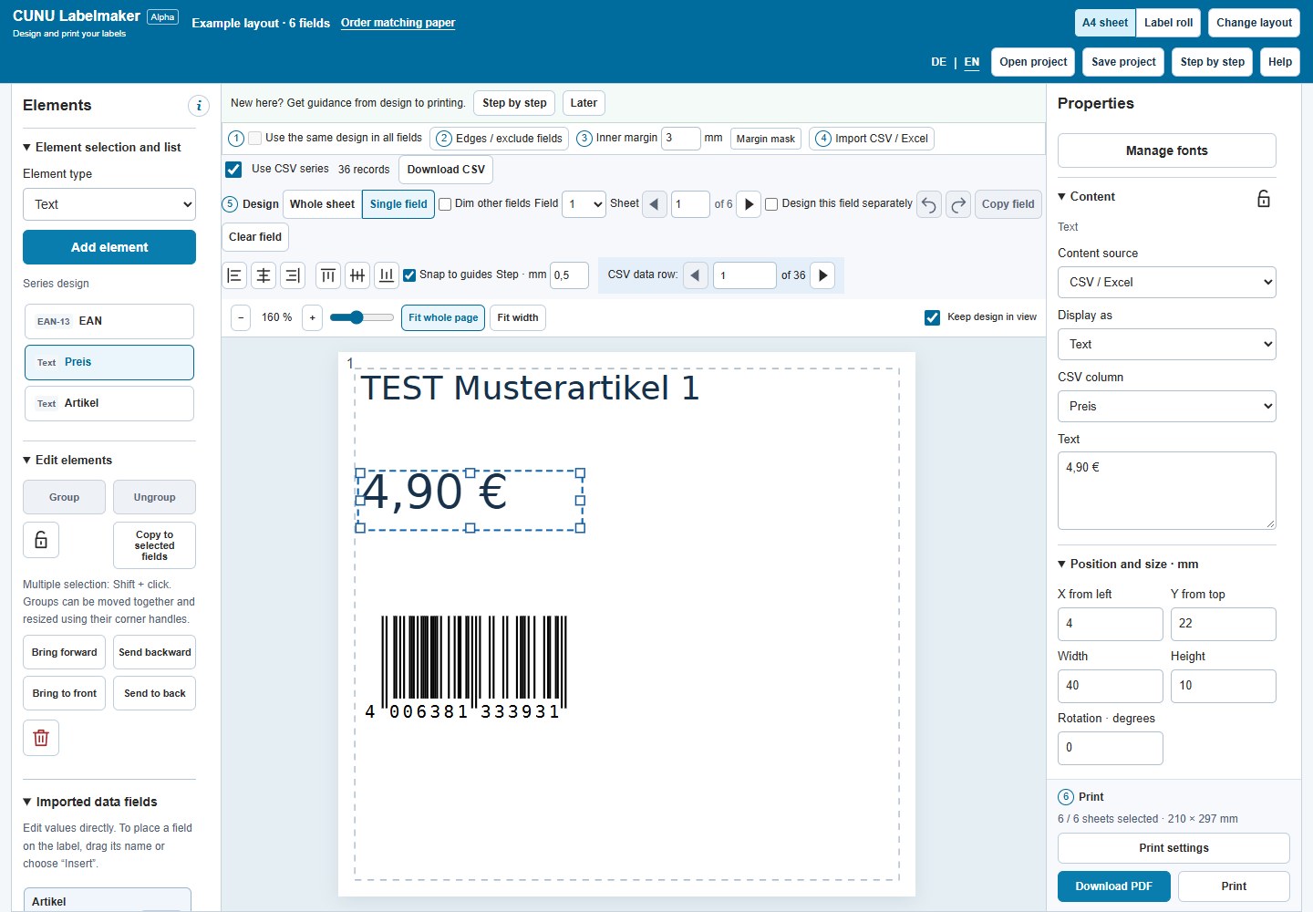Viewport: 1313px width, 912px height.
Task: Align elements to the top
Action: [x=328, y=275]
